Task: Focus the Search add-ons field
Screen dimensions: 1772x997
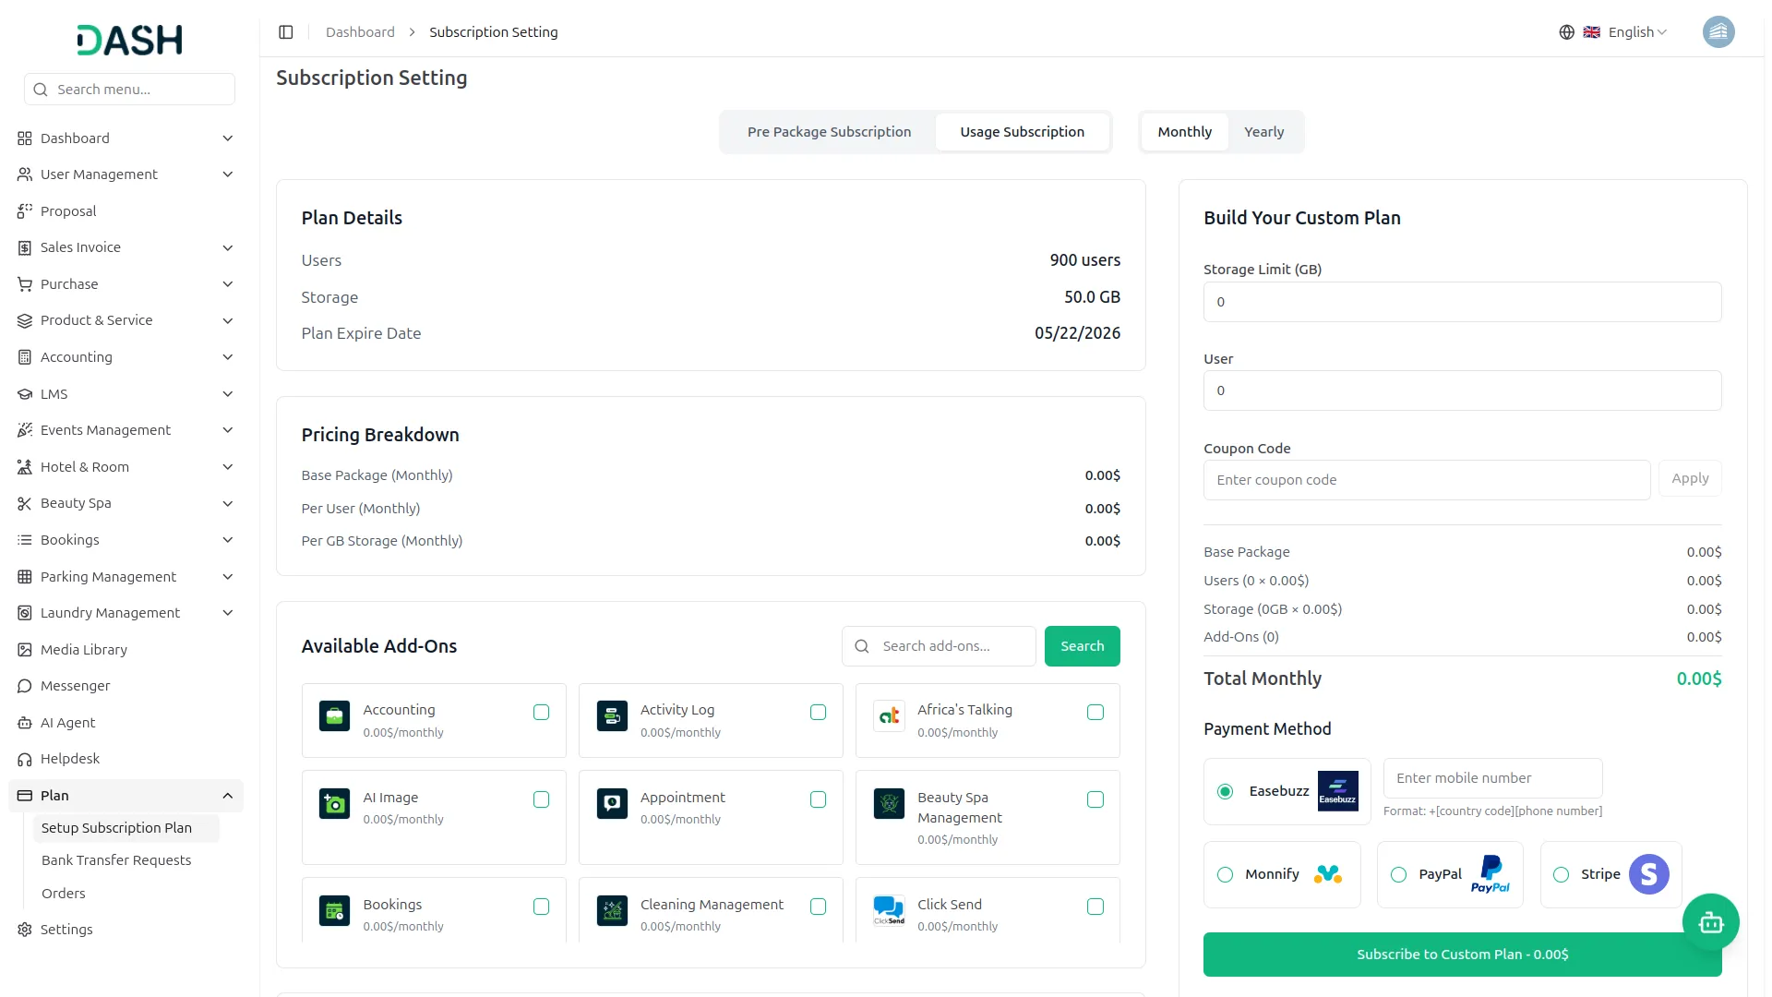Action: [x=939, y=646]
